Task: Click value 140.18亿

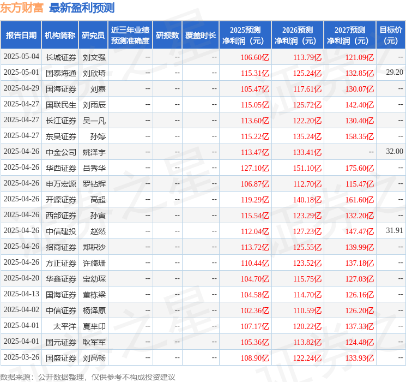Action: (307, 200)
